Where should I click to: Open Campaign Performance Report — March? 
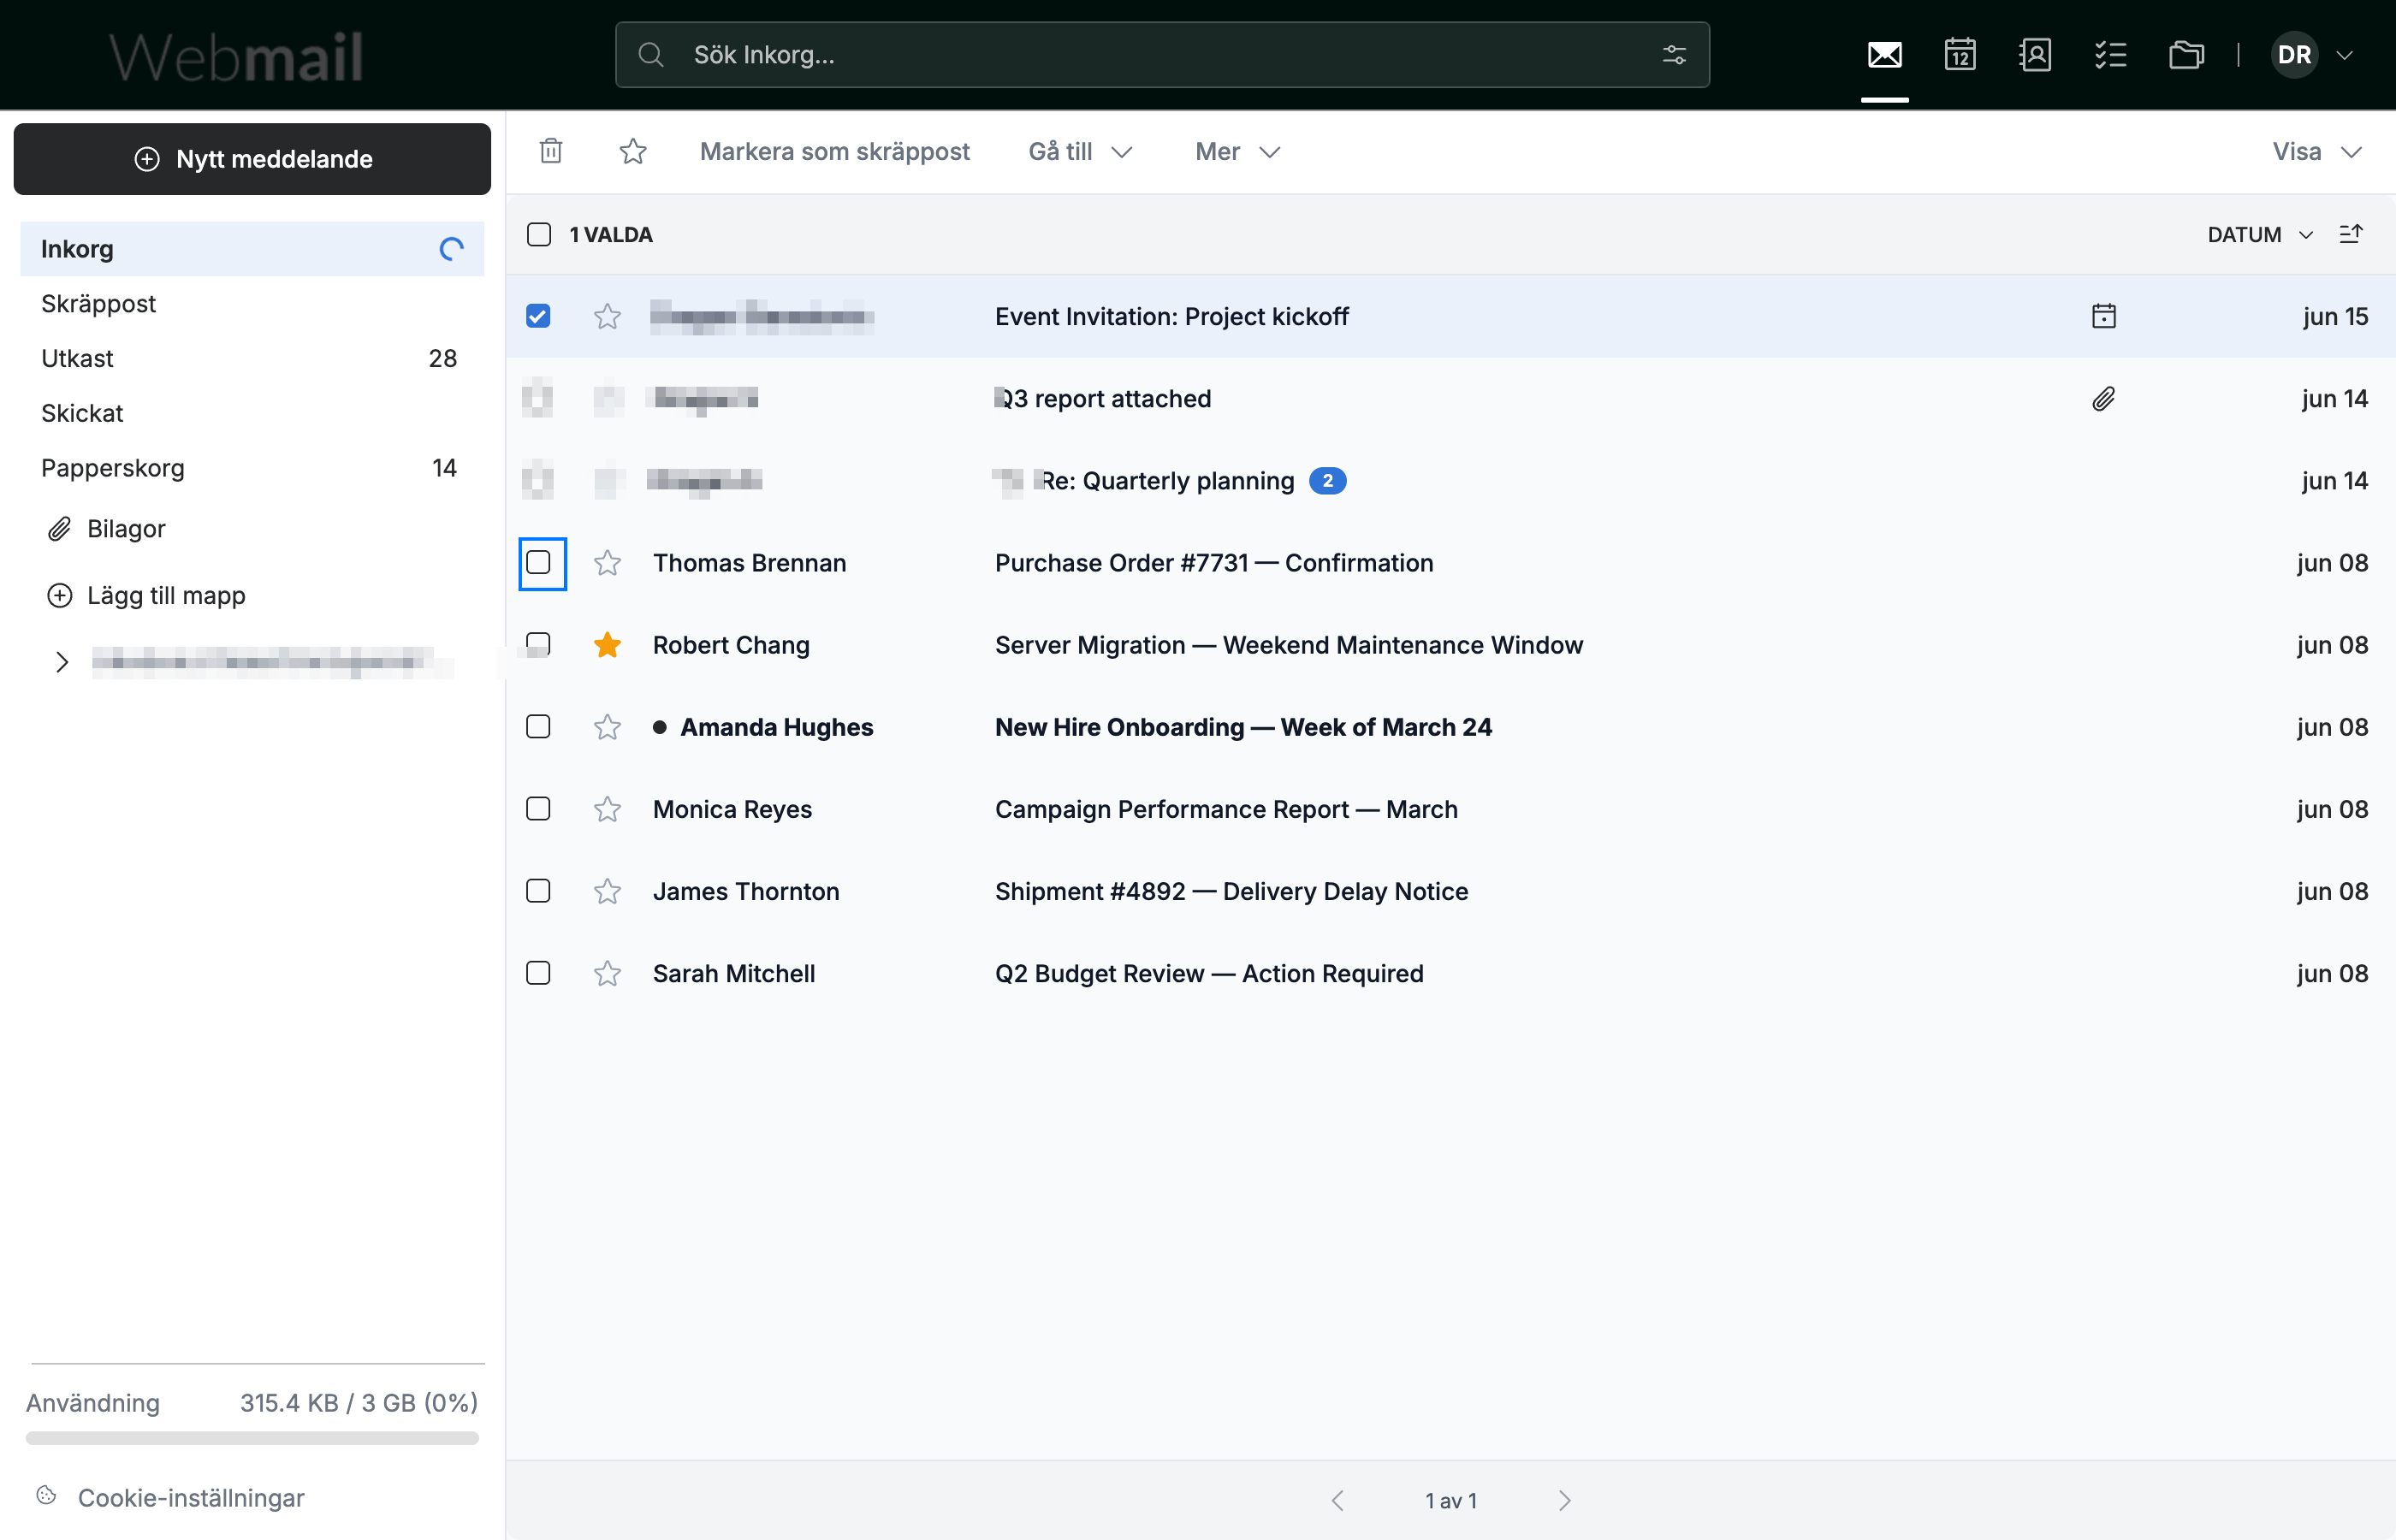(x=1450, y=809)
